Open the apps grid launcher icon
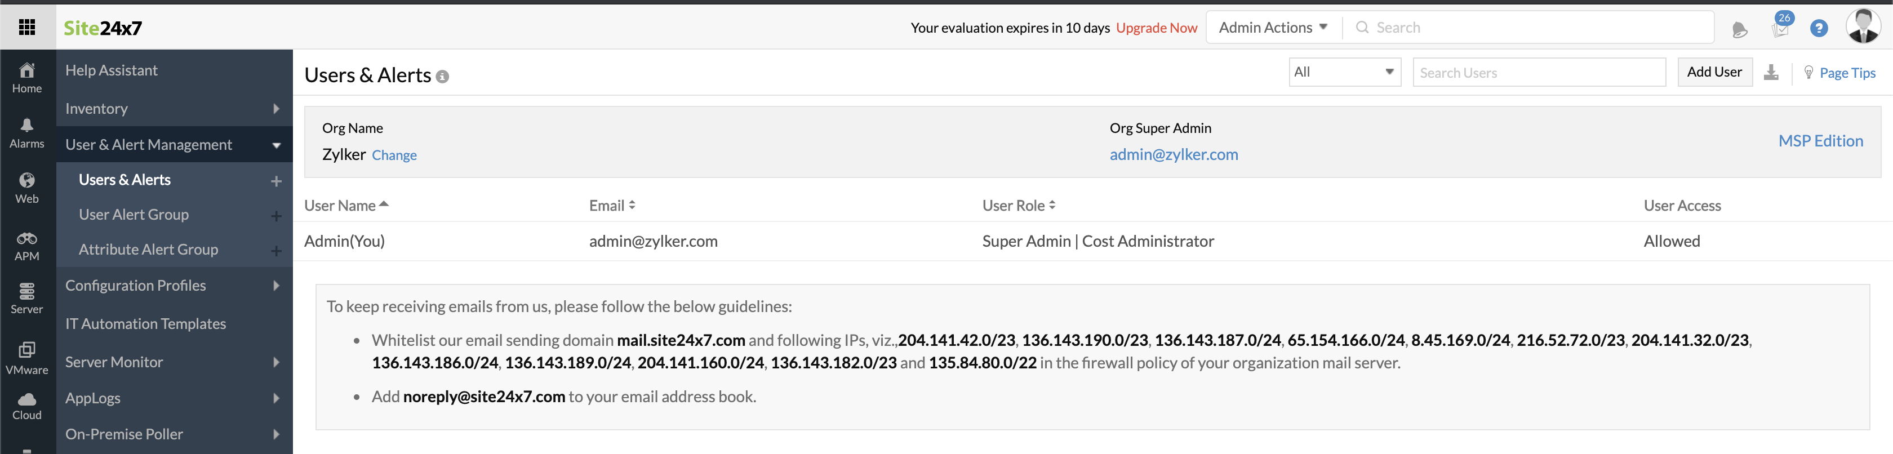The image size is (1893, 454). tap(27, 27)
